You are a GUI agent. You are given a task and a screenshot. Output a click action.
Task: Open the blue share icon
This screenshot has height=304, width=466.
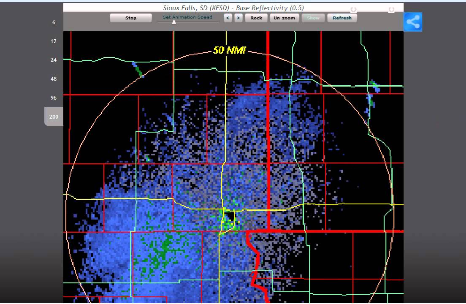tap(413, 22)
